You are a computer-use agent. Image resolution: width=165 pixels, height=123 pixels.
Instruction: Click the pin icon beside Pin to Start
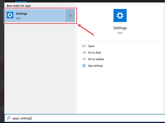click(84, 52)
